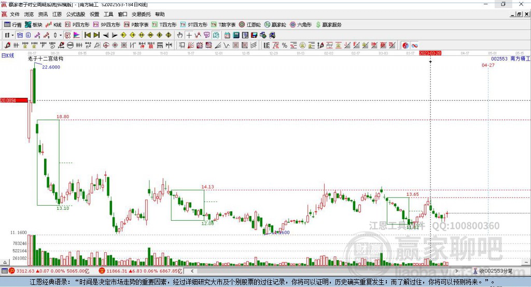Select the compass triangle measuring tool
The width and height of the screenshot is (531, 287).
[97, 46]
